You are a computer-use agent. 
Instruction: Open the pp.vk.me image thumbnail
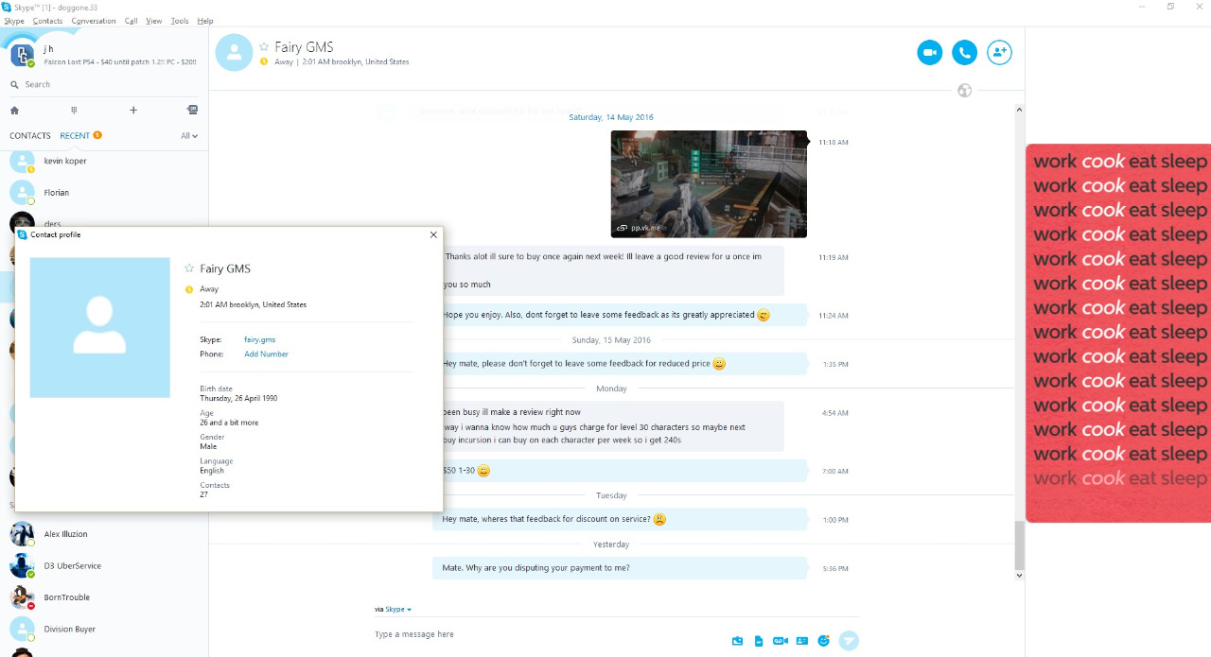709,183
